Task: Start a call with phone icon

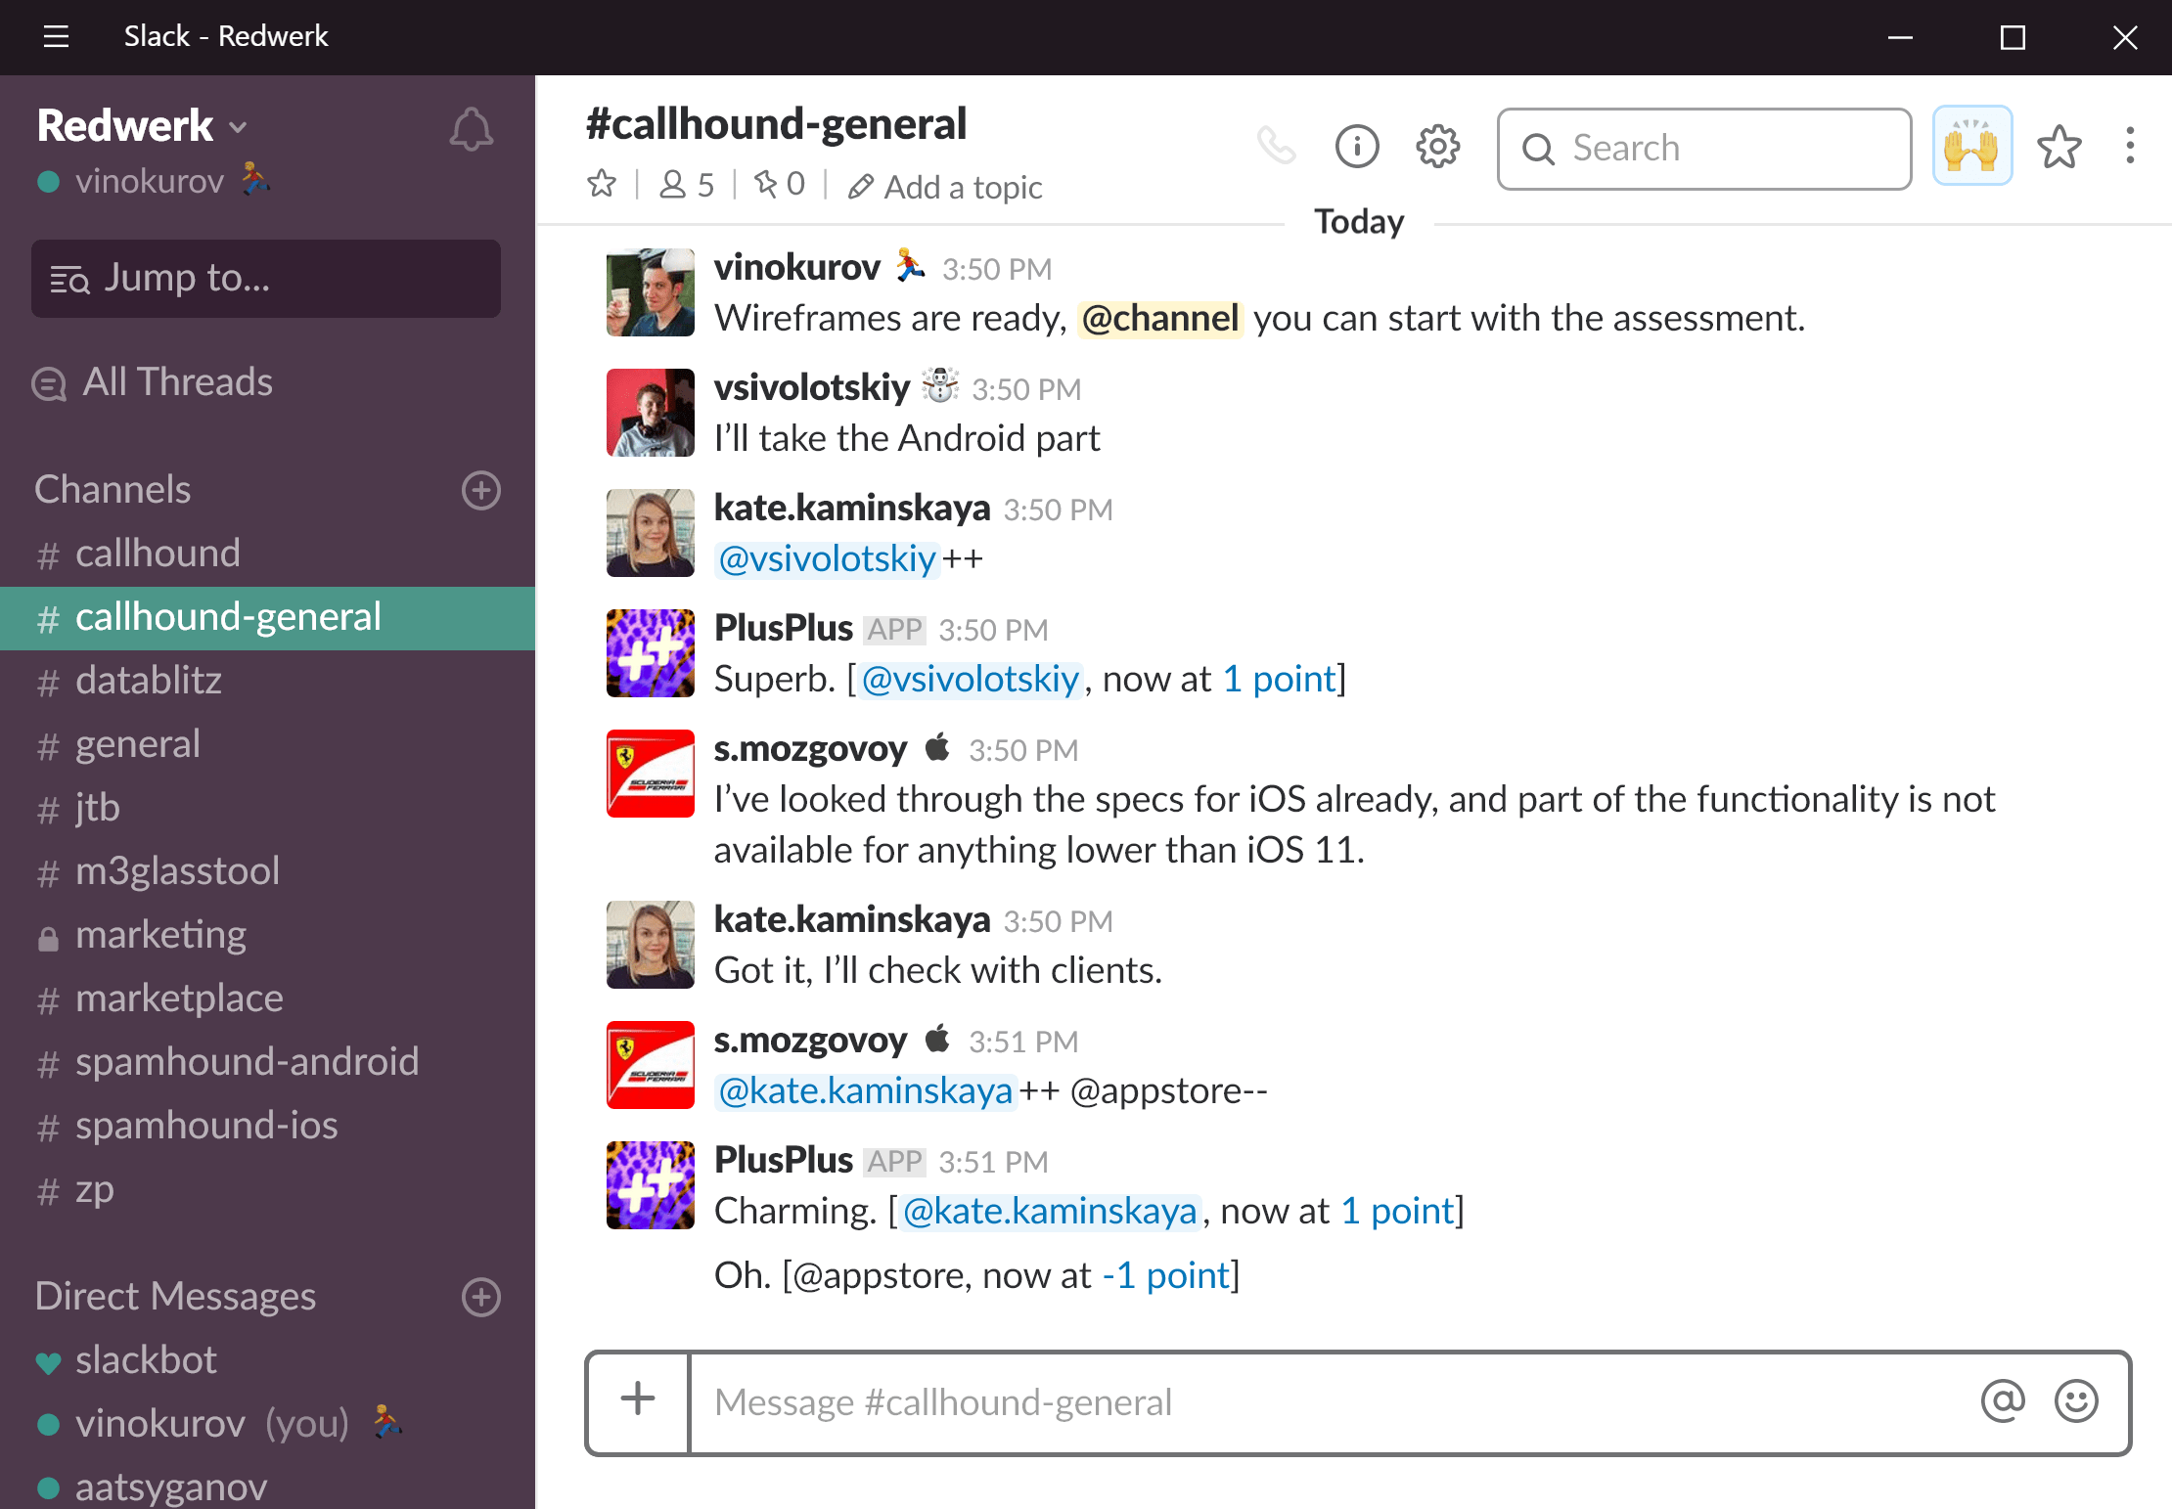Action: pos(1276,147)
